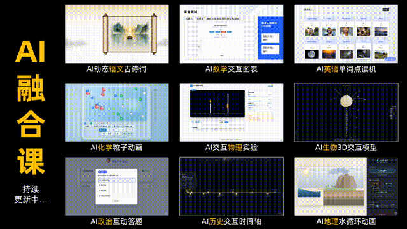Click the yellow "AI融合课" title
The height and width of the screenshot is (229, 407).
31,108
